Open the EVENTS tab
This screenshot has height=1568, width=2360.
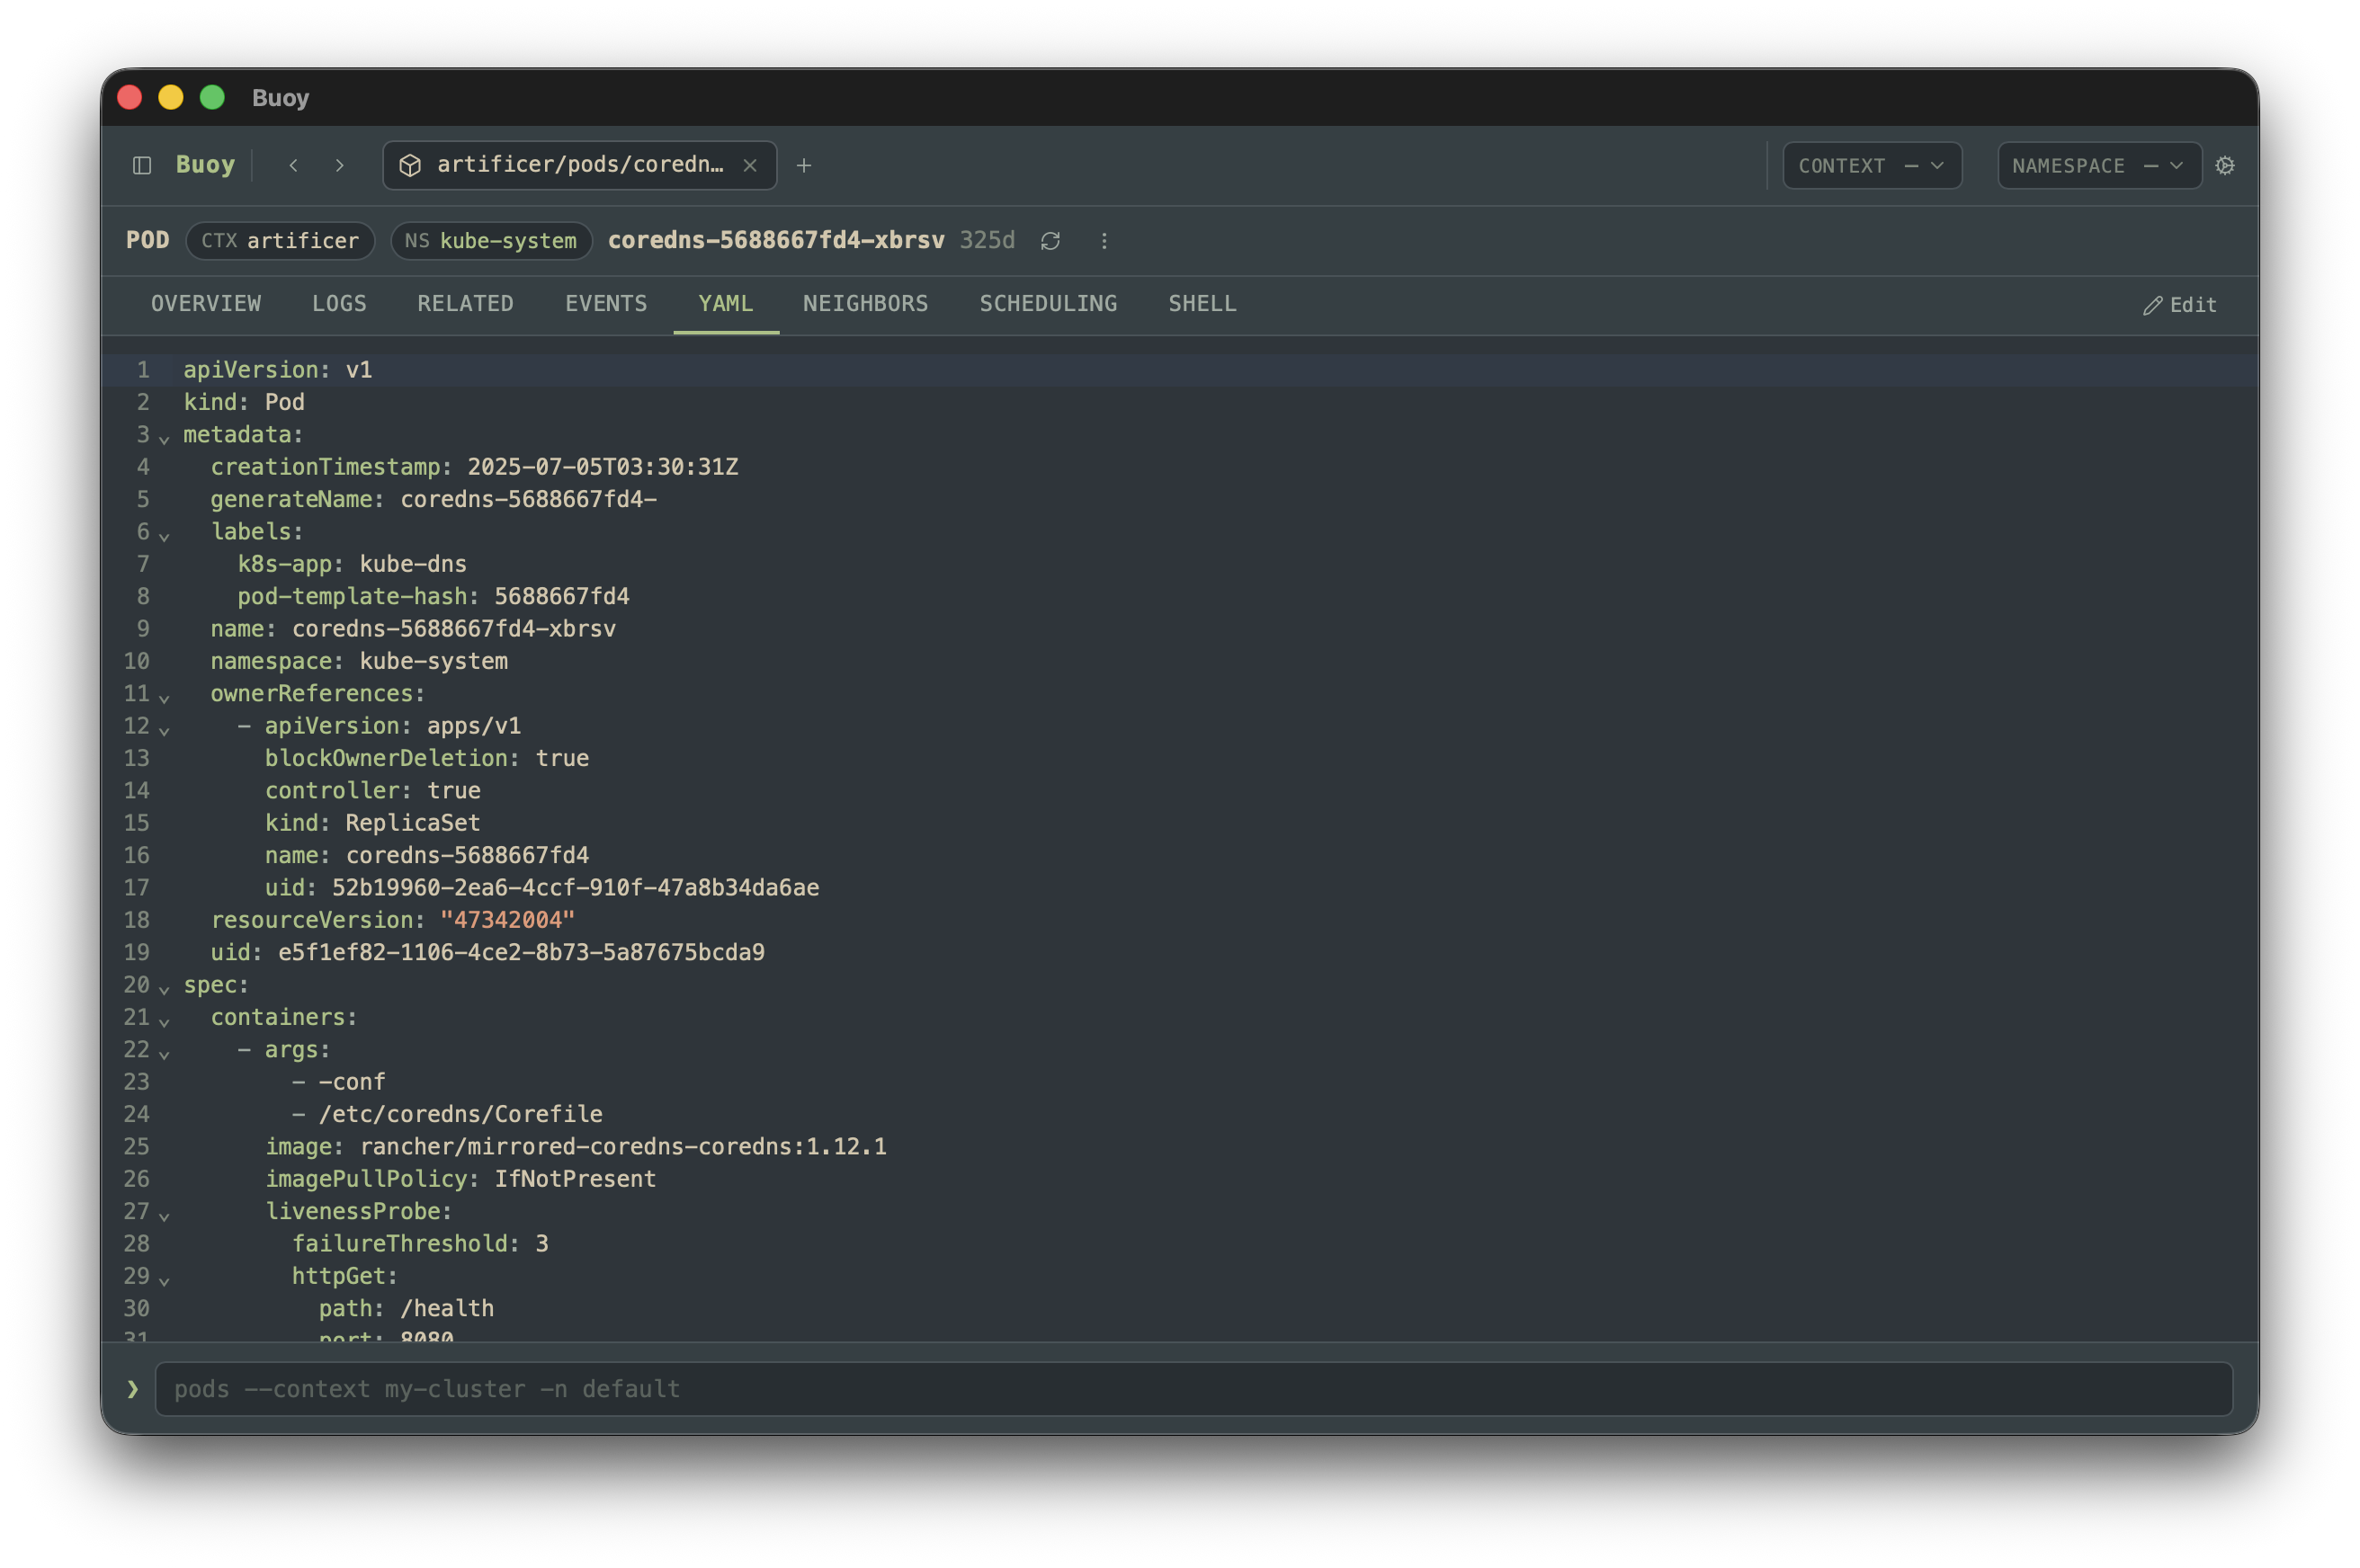click(x=606, y=304)
